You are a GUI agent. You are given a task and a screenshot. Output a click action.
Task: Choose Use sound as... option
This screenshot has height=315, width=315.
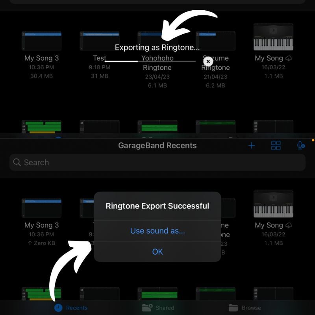click(x=157, y=231)
